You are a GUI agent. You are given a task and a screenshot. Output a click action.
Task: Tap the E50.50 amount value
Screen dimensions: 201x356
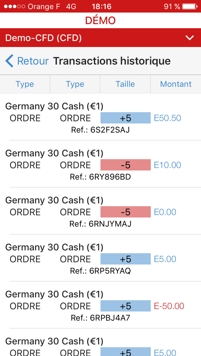pos(167,118)
